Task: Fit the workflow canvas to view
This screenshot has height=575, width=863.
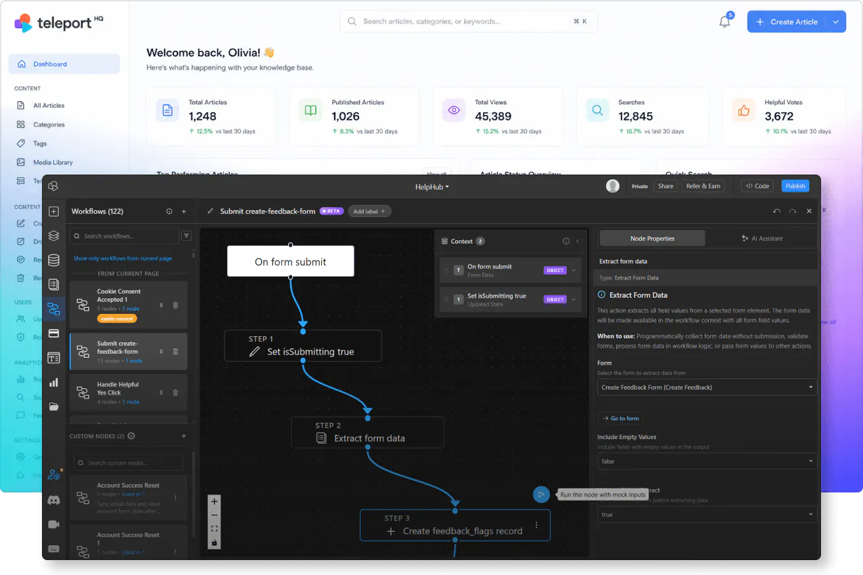Action: (x=214, y=529)
